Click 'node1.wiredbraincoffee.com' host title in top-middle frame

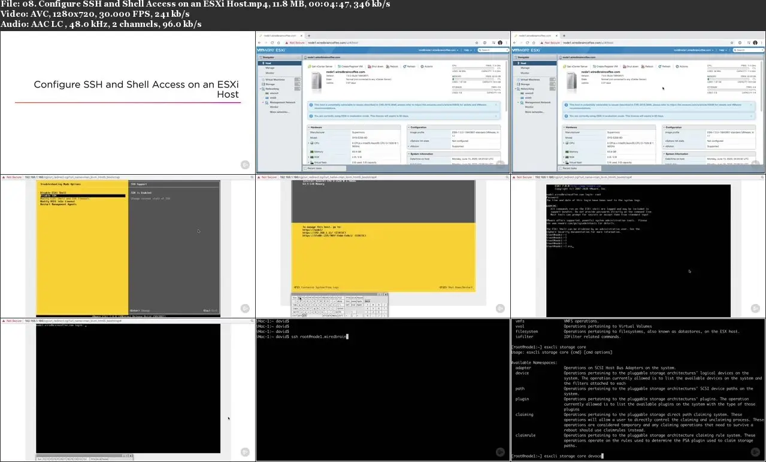click(x=346, y=72)
